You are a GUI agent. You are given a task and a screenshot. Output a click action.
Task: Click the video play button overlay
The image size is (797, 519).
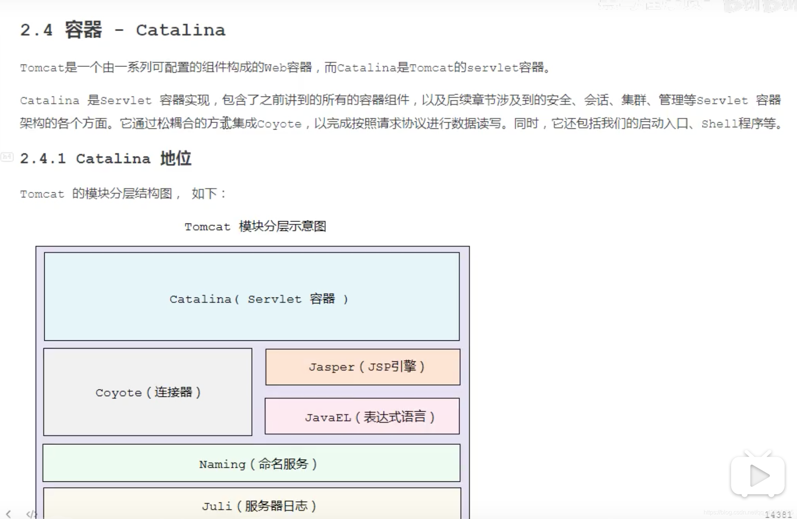pyautogui.click(x=757, y=475)
